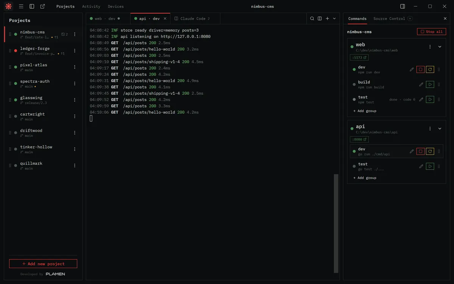
Task: Open web group options menu
Action: 430,47
